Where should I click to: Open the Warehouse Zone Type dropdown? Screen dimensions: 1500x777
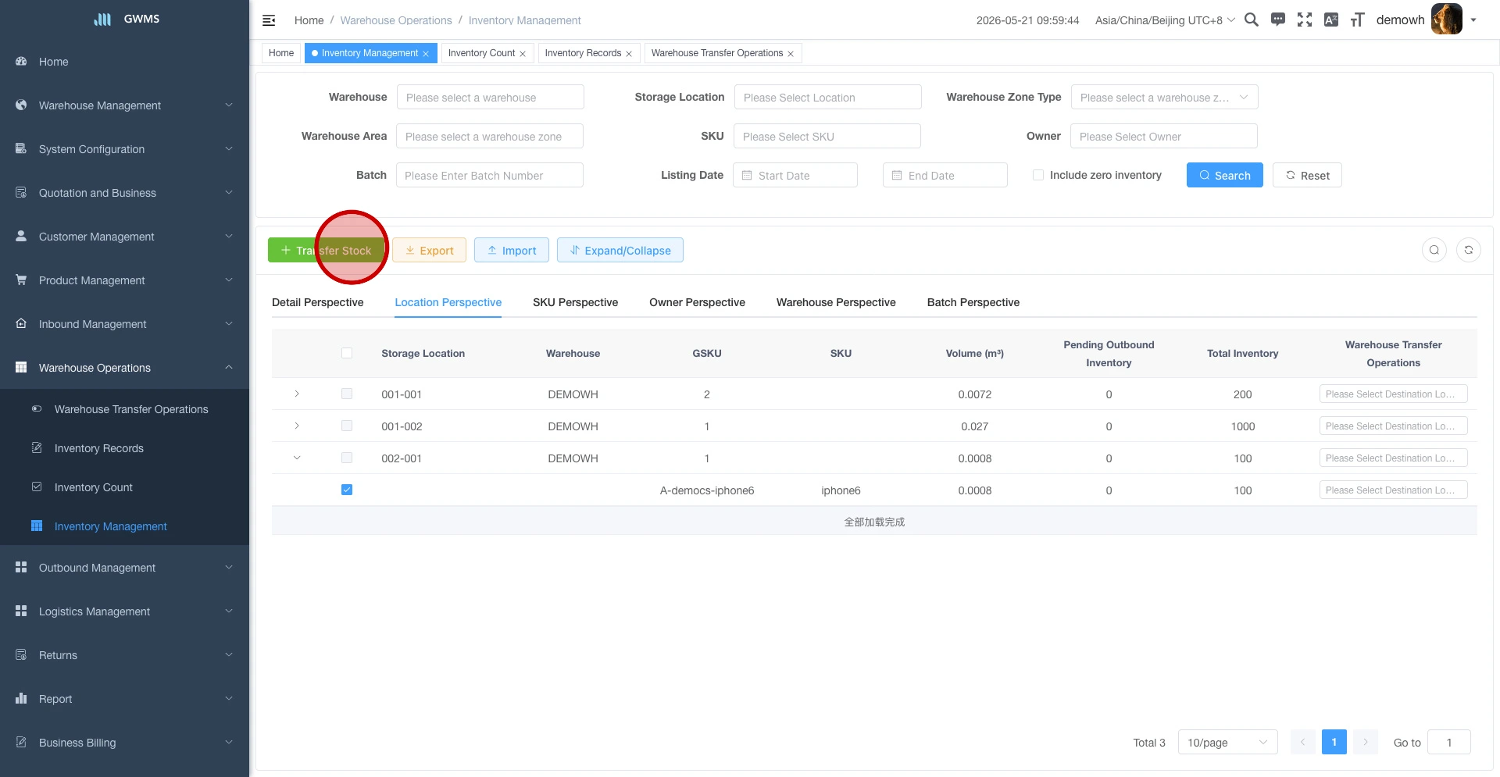(x=1165, y=97)
